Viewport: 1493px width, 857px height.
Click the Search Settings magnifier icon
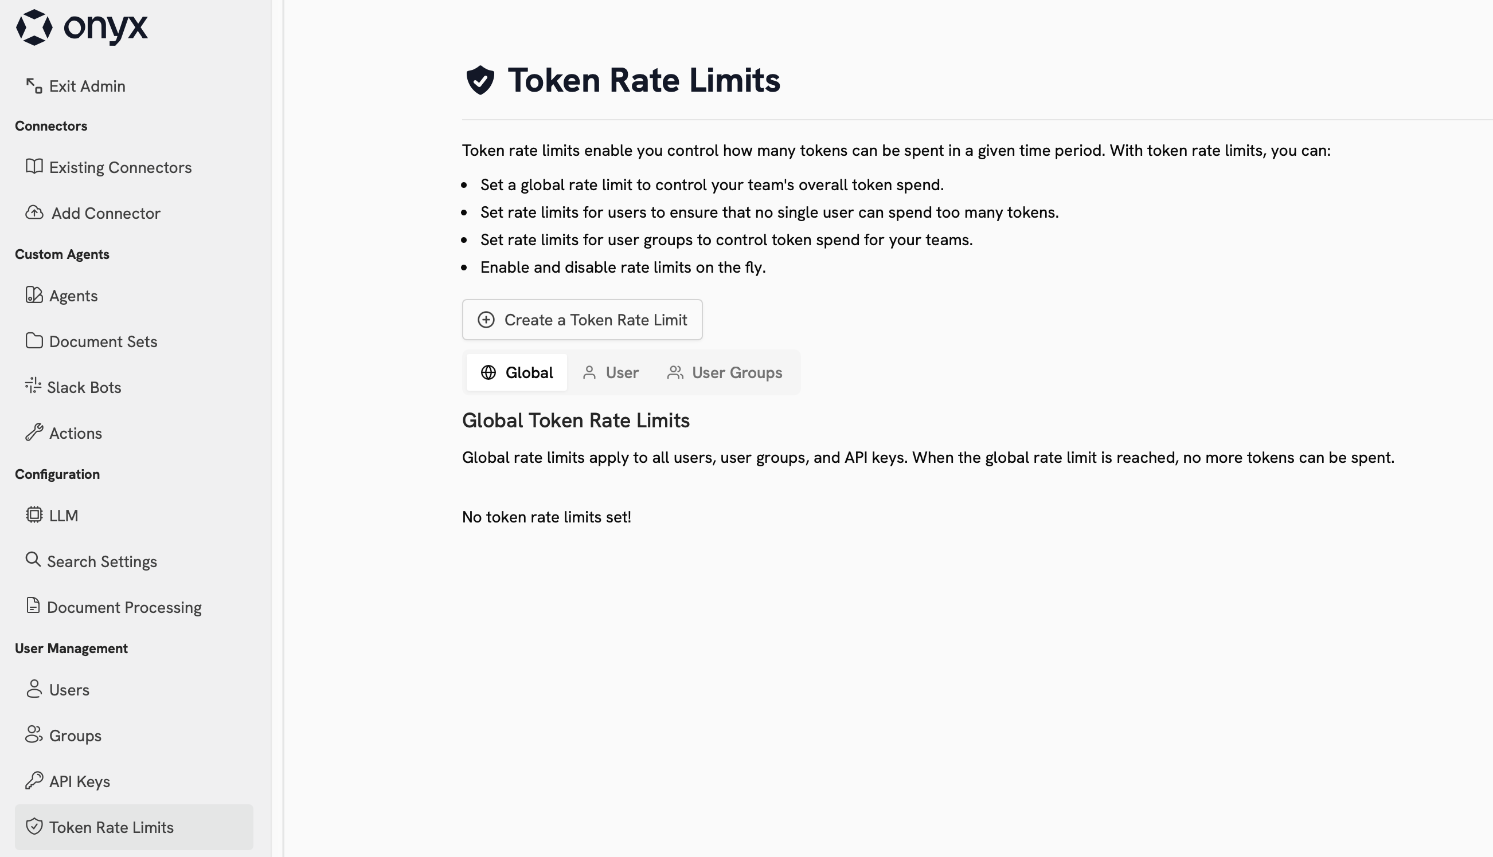coord(33,560)
